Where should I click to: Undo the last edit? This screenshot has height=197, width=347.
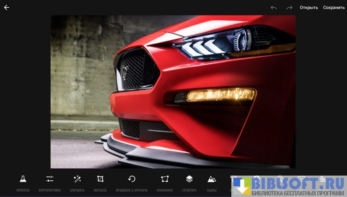click(x=274, y=7)
